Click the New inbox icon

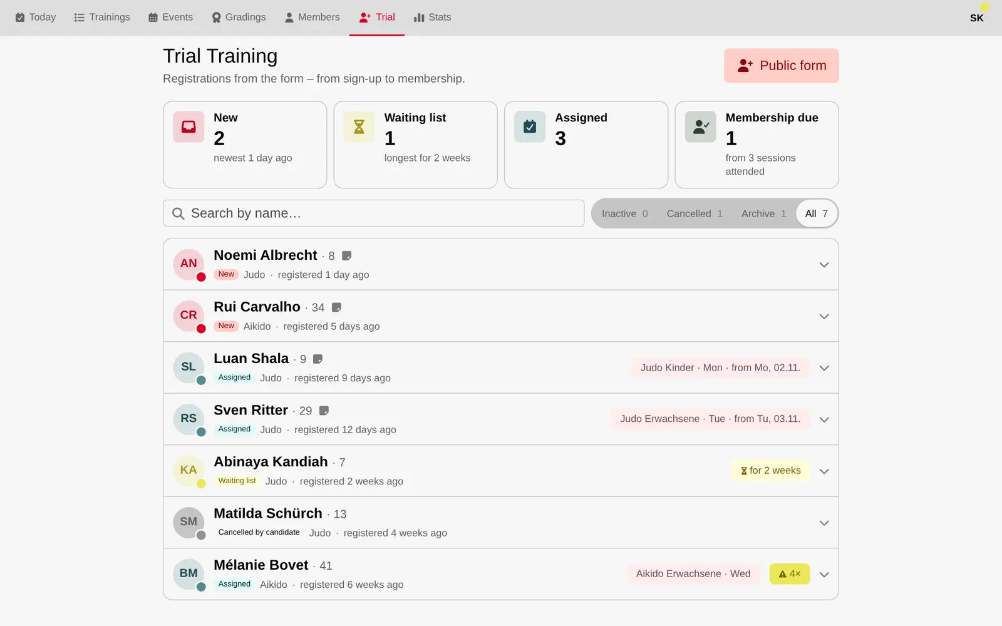pos(189,127)
